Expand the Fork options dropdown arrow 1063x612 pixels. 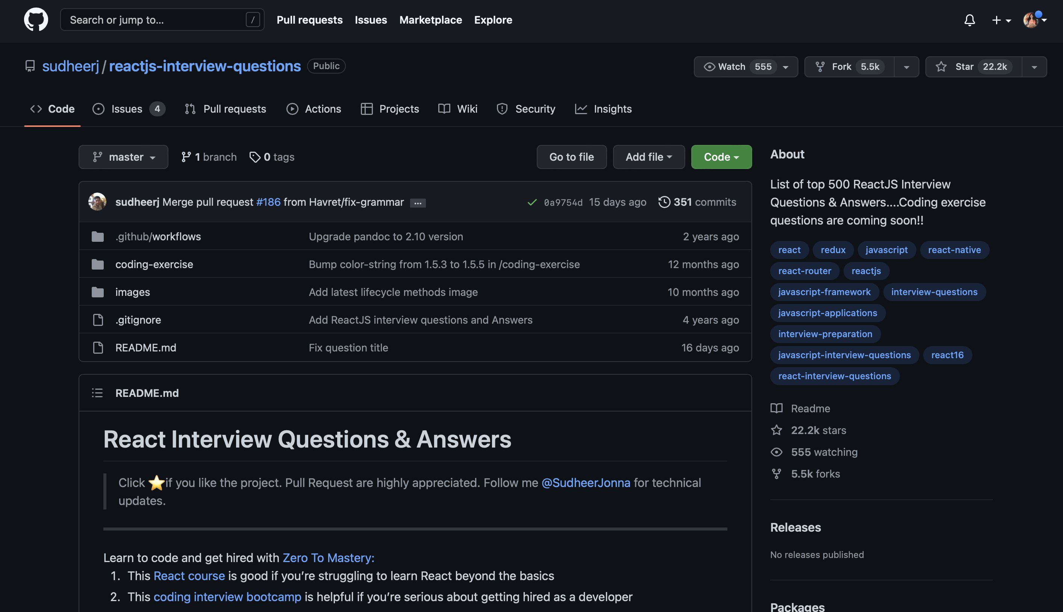pos(907,67)
